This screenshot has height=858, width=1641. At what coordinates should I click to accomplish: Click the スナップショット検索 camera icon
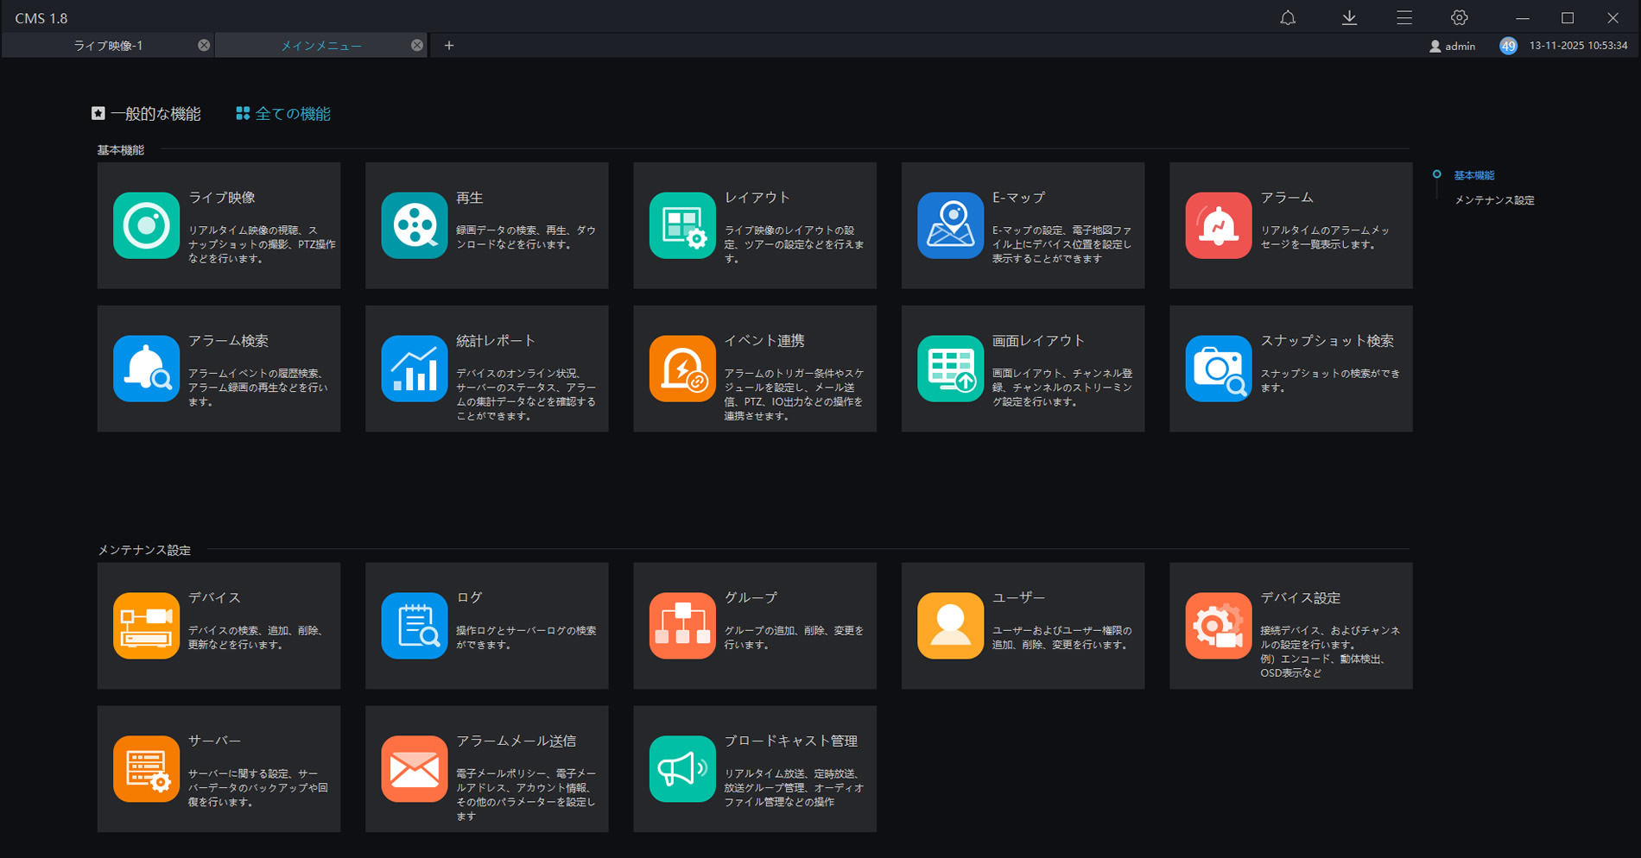coord(1218,369)
